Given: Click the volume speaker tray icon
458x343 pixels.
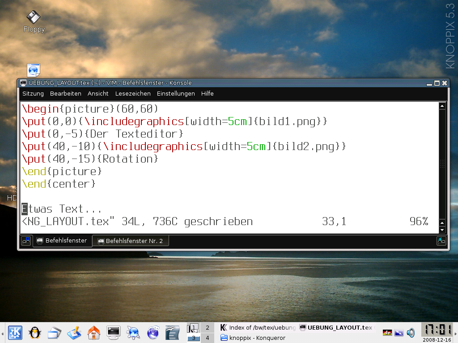Looking at the screenshot, I should 411,332.
